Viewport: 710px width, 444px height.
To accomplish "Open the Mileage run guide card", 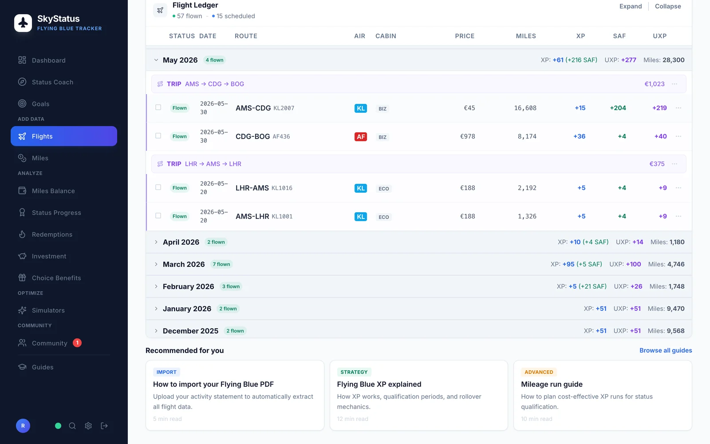I will [603, 395].
